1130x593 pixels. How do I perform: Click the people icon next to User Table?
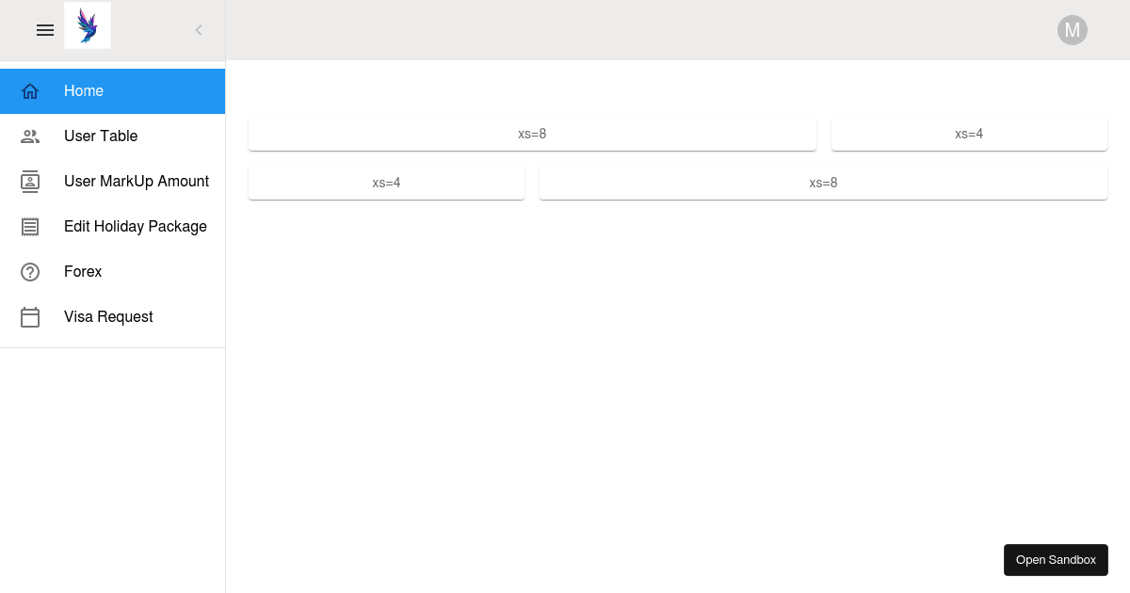tap(30, 136)
